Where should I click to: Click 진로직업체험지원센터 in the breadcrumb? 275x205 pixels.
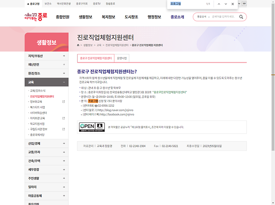click(x=117, y=45)
